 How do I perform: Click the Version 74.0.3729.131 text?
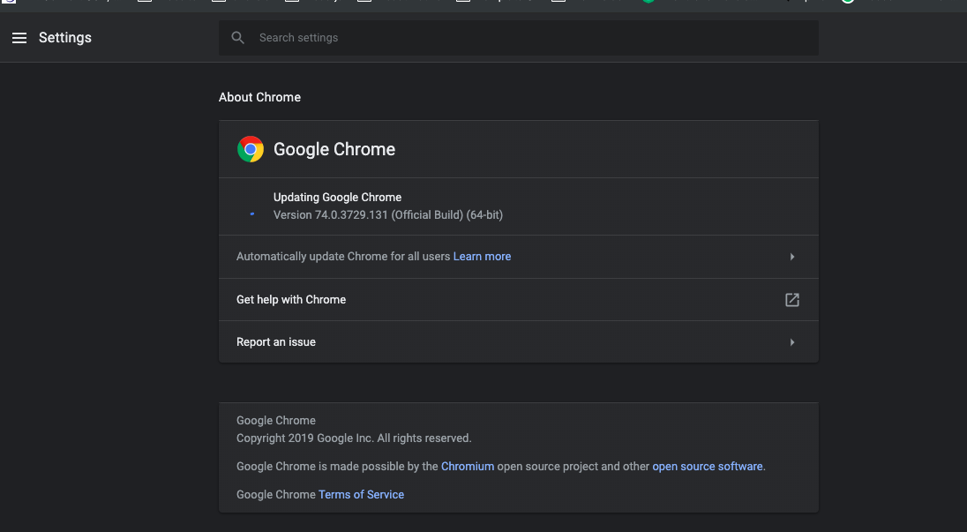tap(388, 215)
